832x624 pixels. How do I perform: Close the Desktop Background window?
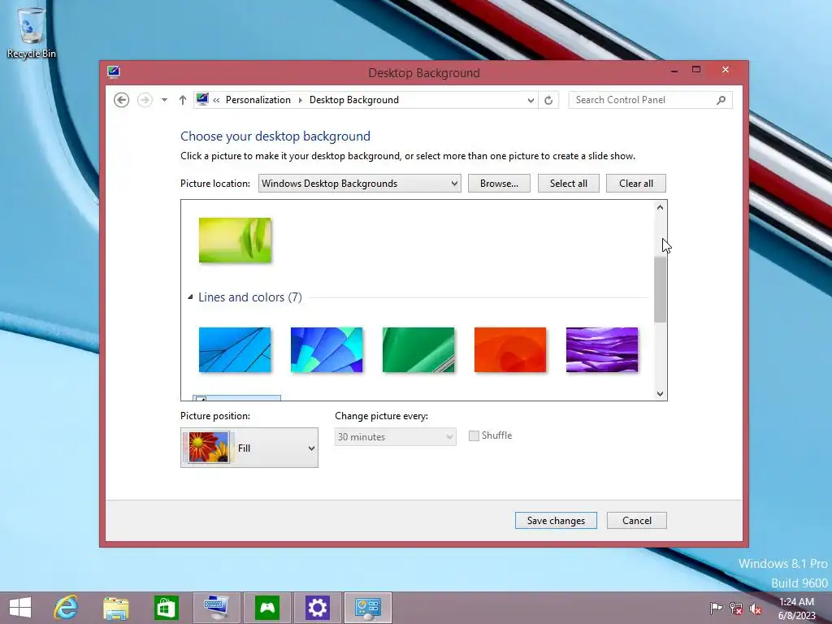coord(726,70)
